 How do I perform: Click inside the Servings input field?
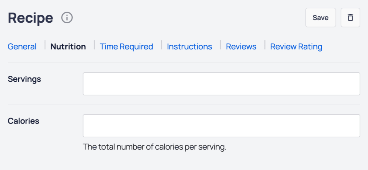tap(221, 84)
